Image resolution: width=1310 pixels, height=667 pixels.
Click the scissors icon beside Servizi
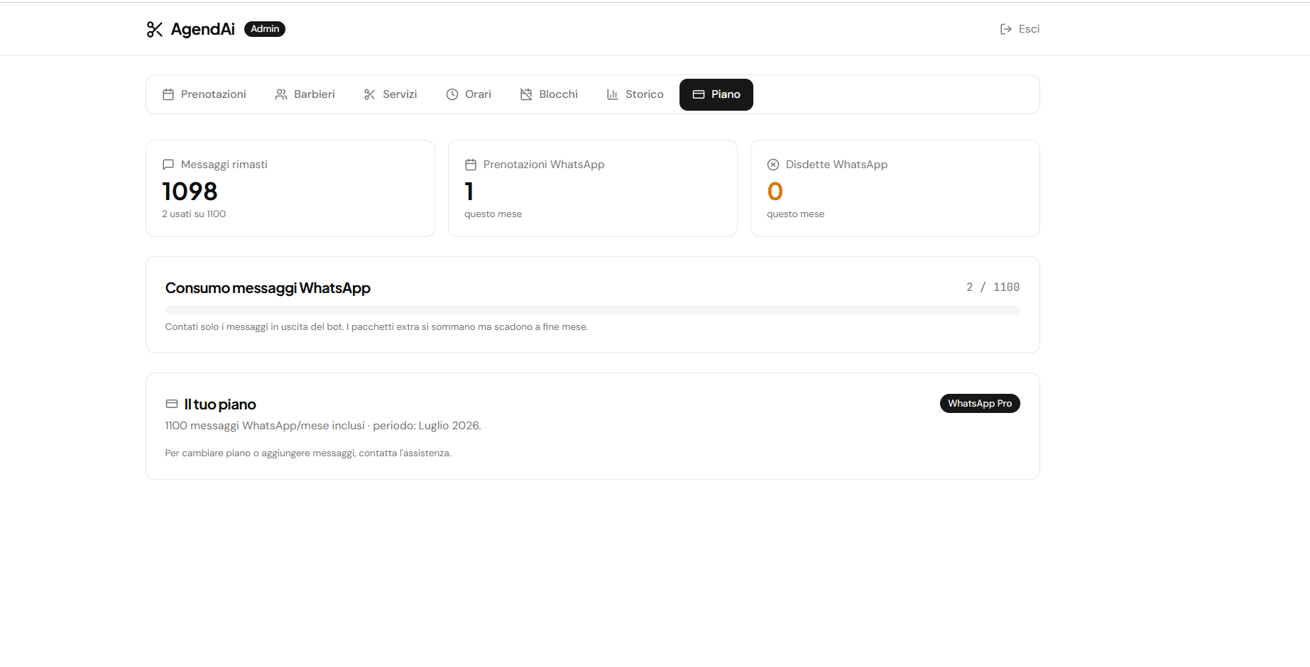tap(370, 94)
